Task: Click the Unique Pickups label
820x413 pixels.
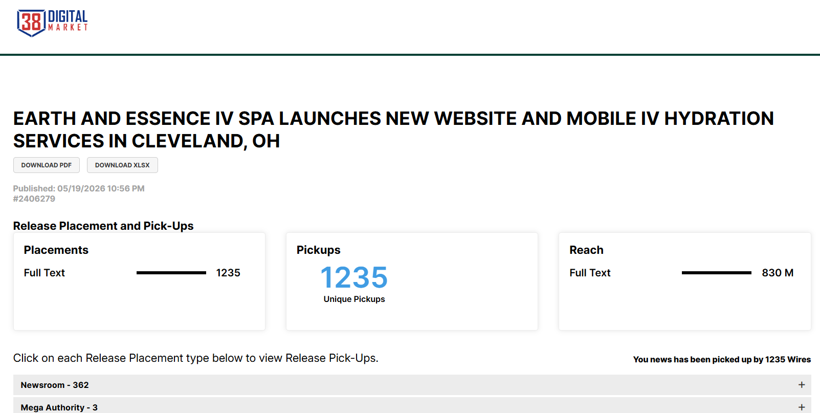Action: [354, 299]
